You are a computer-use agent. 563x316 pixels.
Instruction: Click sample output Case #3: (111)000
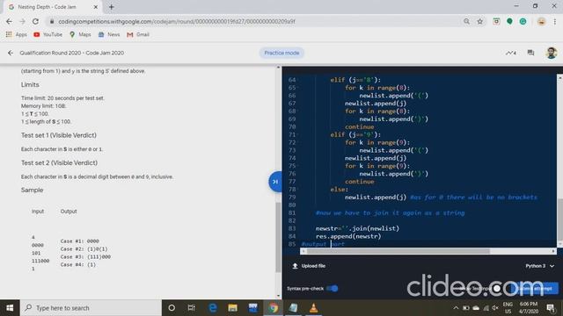85,257
